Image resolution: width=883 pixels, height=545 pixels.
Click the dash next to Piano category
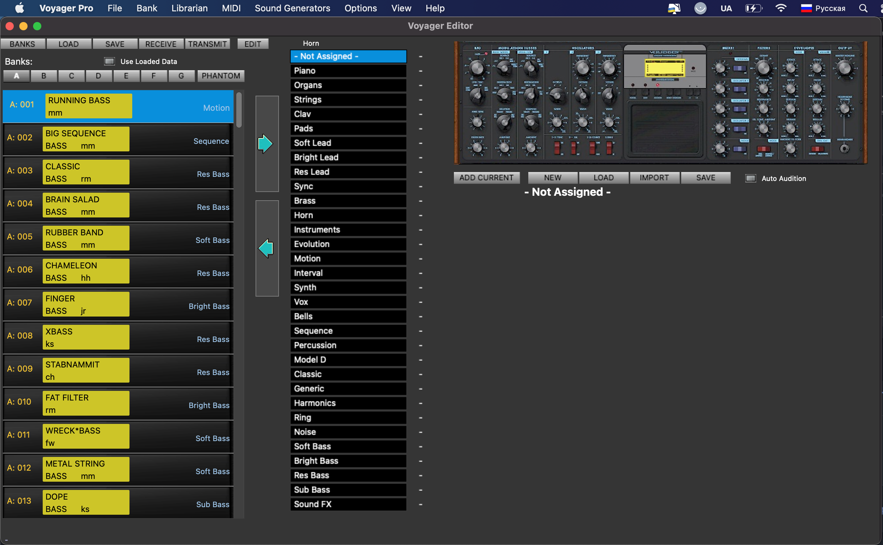coord(420,71)
